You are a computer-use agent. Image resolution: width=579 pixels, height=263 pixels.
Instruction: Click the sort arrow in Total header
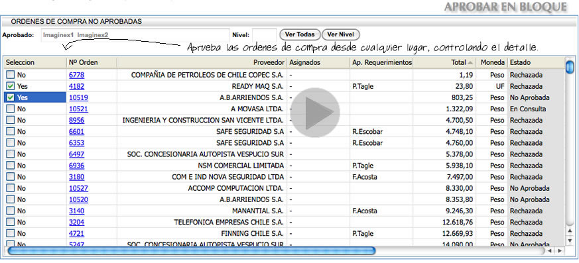(x=470, y=63)
